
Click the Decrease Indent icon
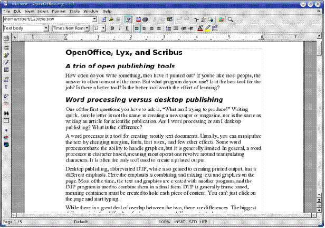tap(184, 28)
